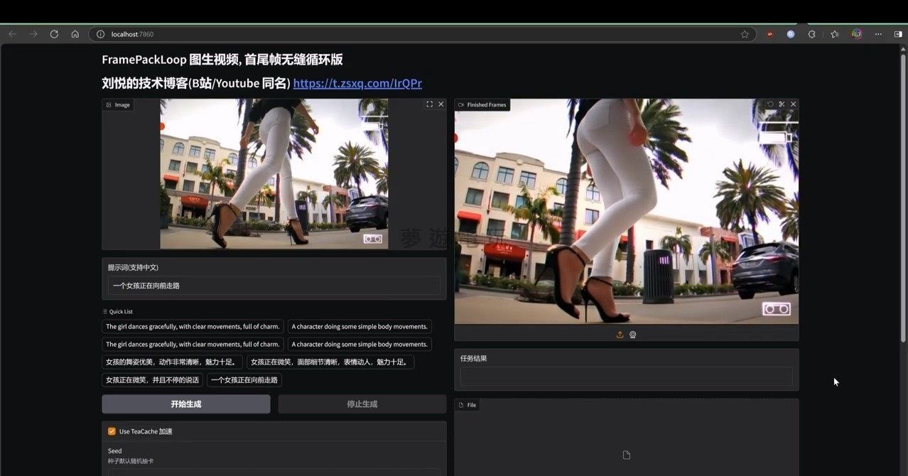Toggle Use TeaCache checkbox

tap(112, 431)
